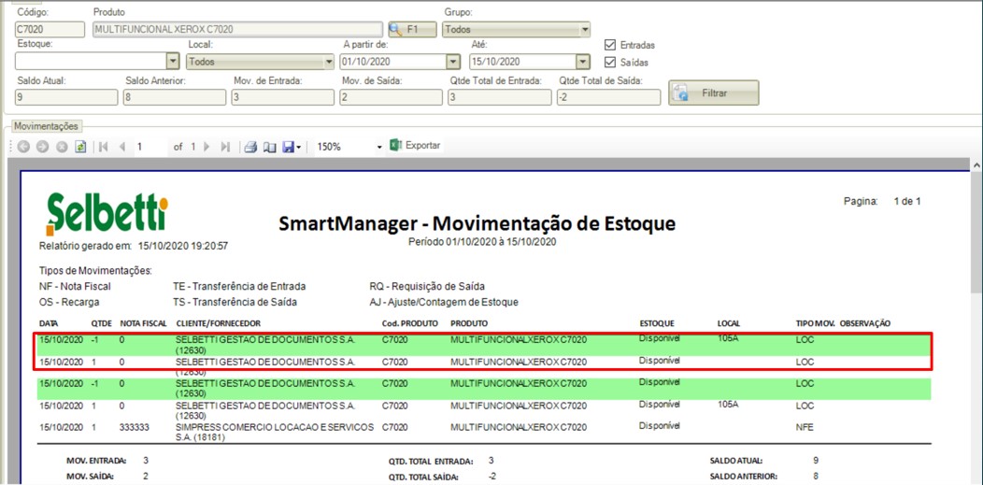Click the SALDO ATUAL summary label
Screen dimensions: 983x485
[x=736, y=461]
